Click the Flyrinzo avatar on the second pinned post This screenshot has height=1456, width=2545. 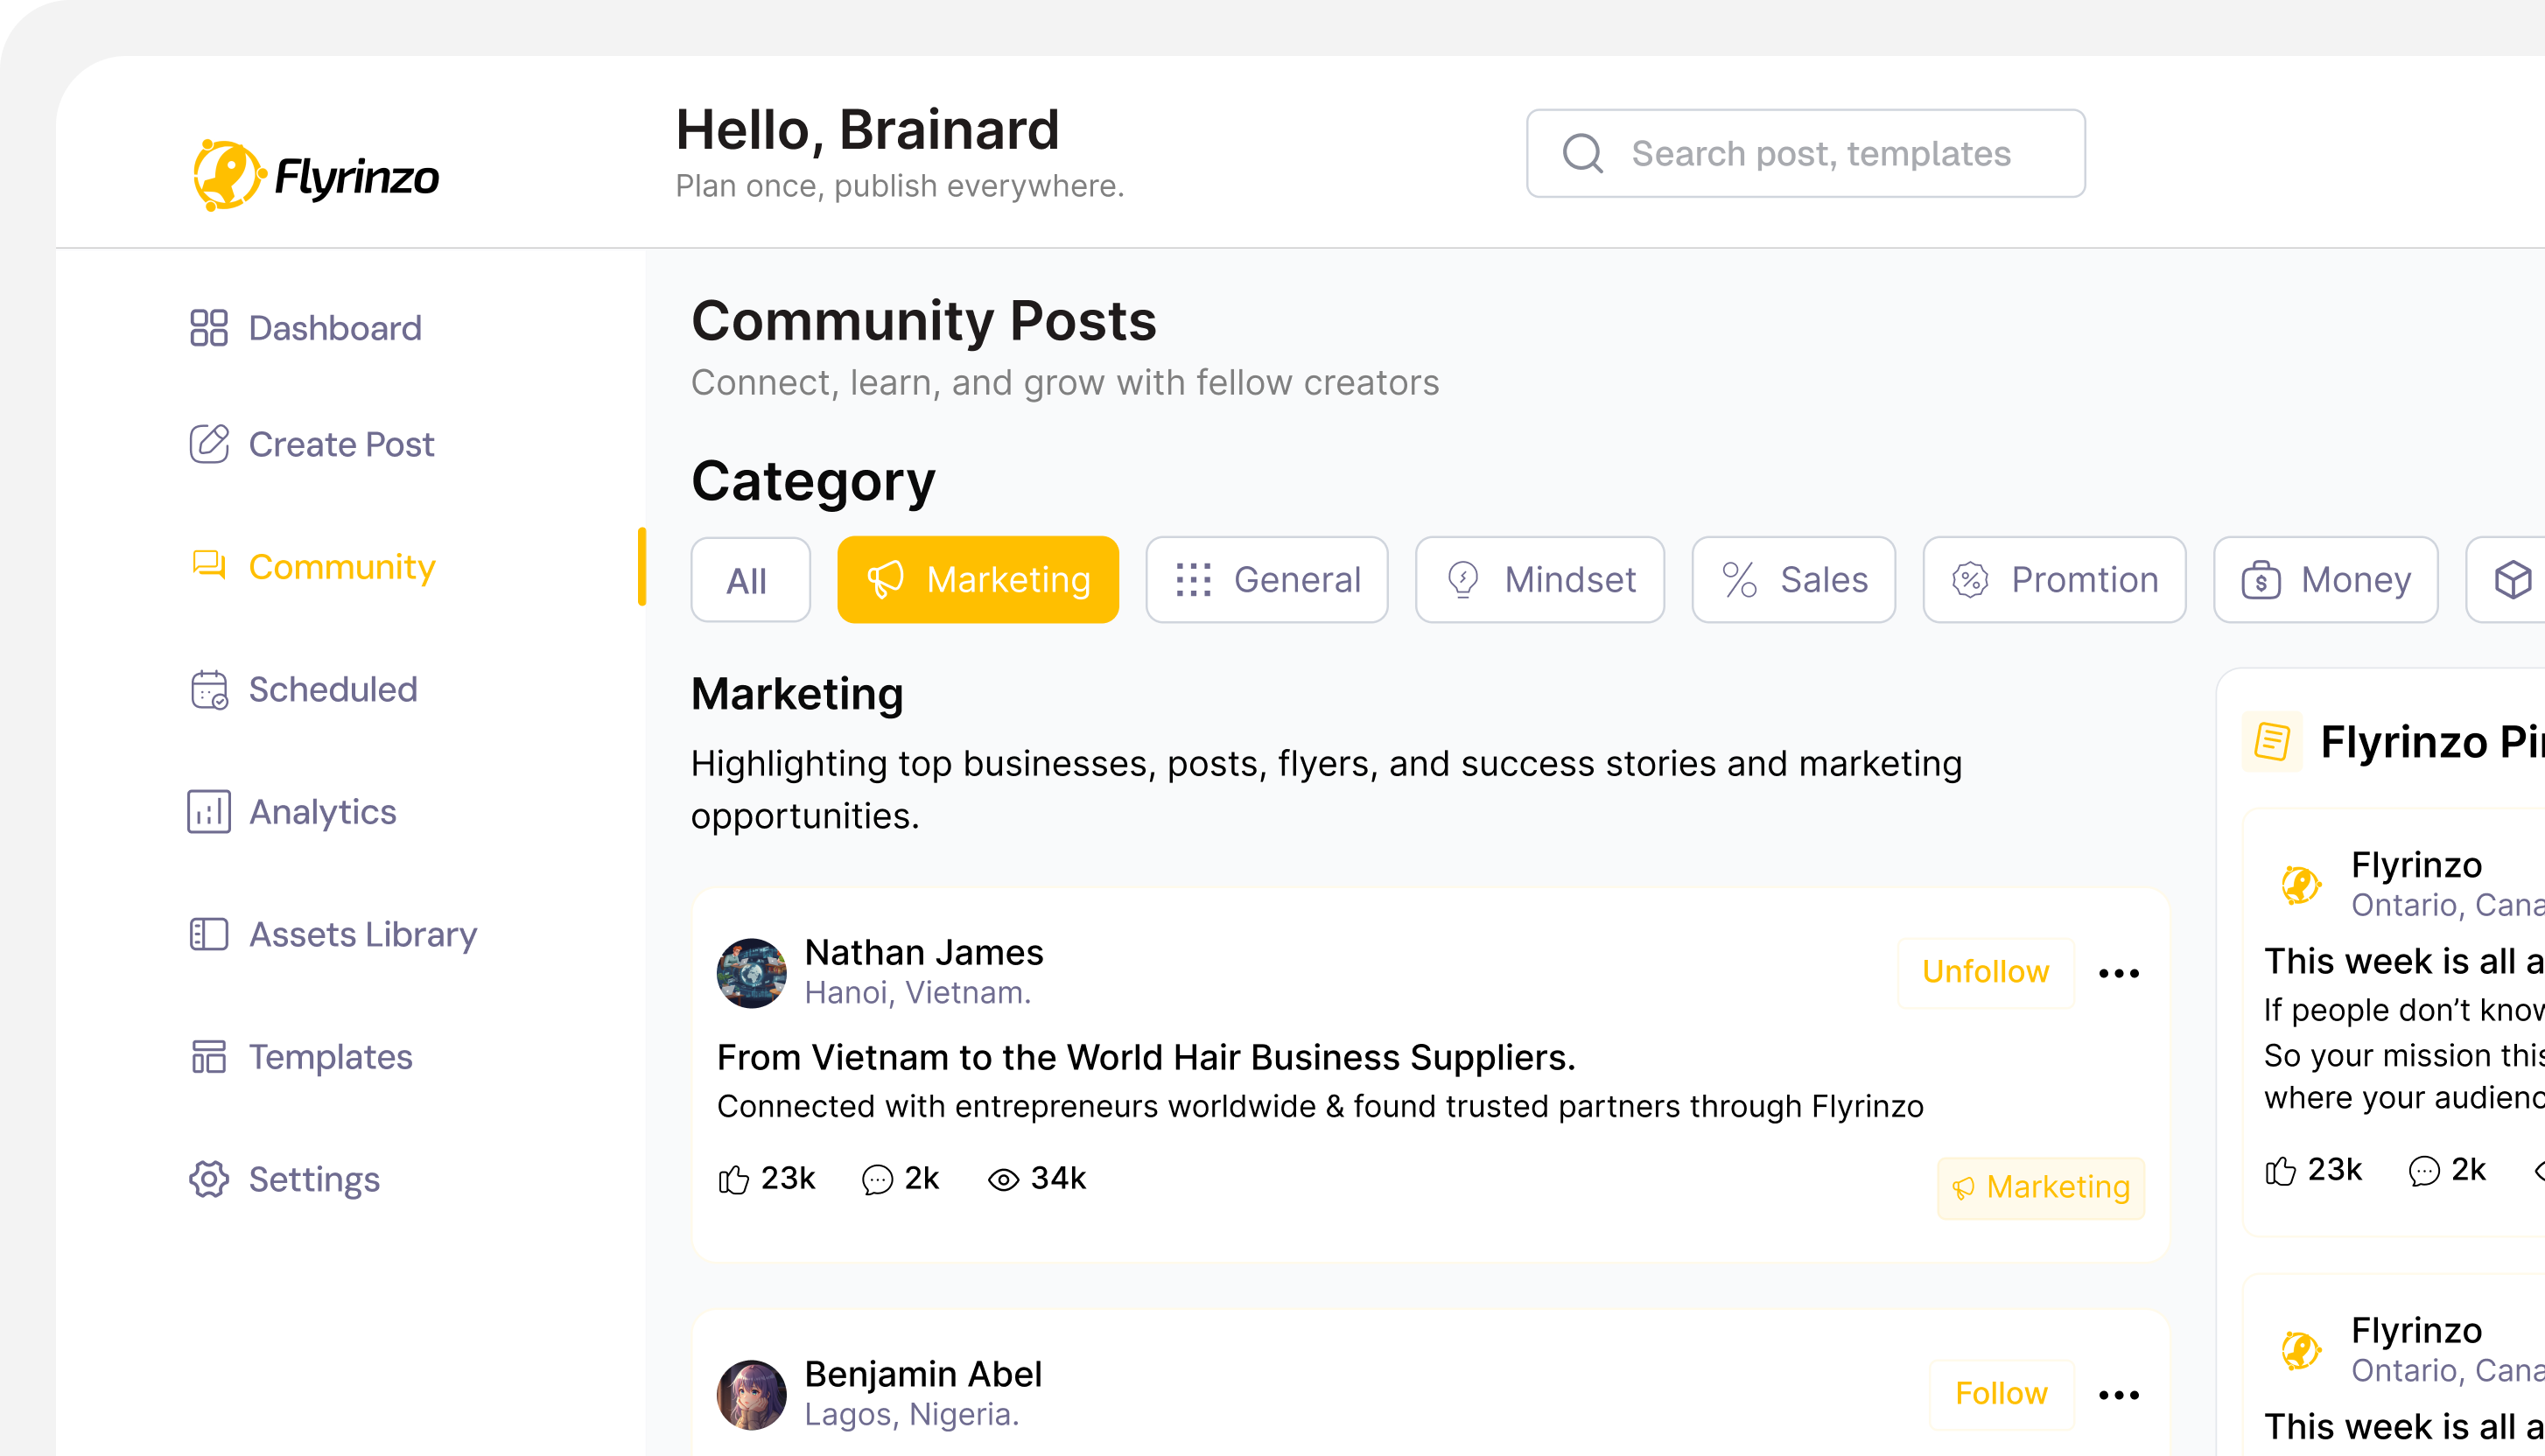[2301, 1350]
